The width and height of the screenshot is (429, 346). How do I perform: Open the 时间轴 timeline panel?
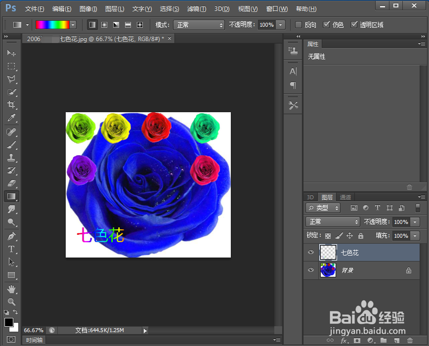click(x=34, y=340)
